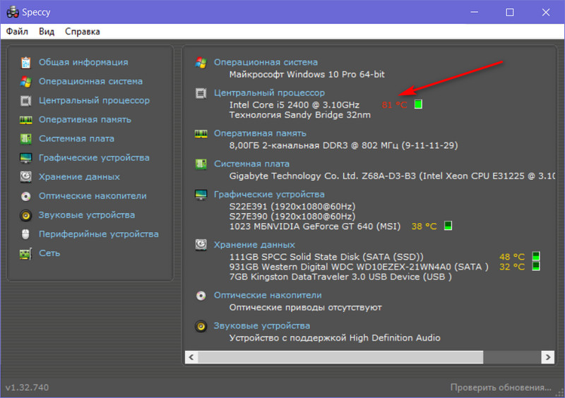The width and height of the screenshot is (565, 398).
Task: Open the Операционная система sidebar section
Action: click(x=90, y=81)
